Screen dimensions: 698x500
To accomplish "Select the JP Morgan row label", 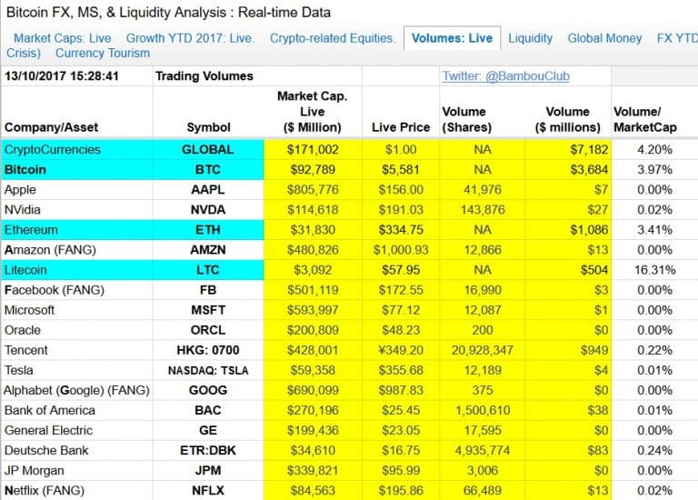I will tap(35, 470).
